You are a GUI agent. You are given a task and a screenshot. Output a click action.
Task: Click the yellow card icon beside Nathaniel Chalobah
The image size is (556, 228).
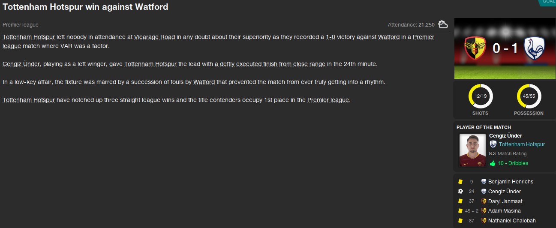coord(460,221)
